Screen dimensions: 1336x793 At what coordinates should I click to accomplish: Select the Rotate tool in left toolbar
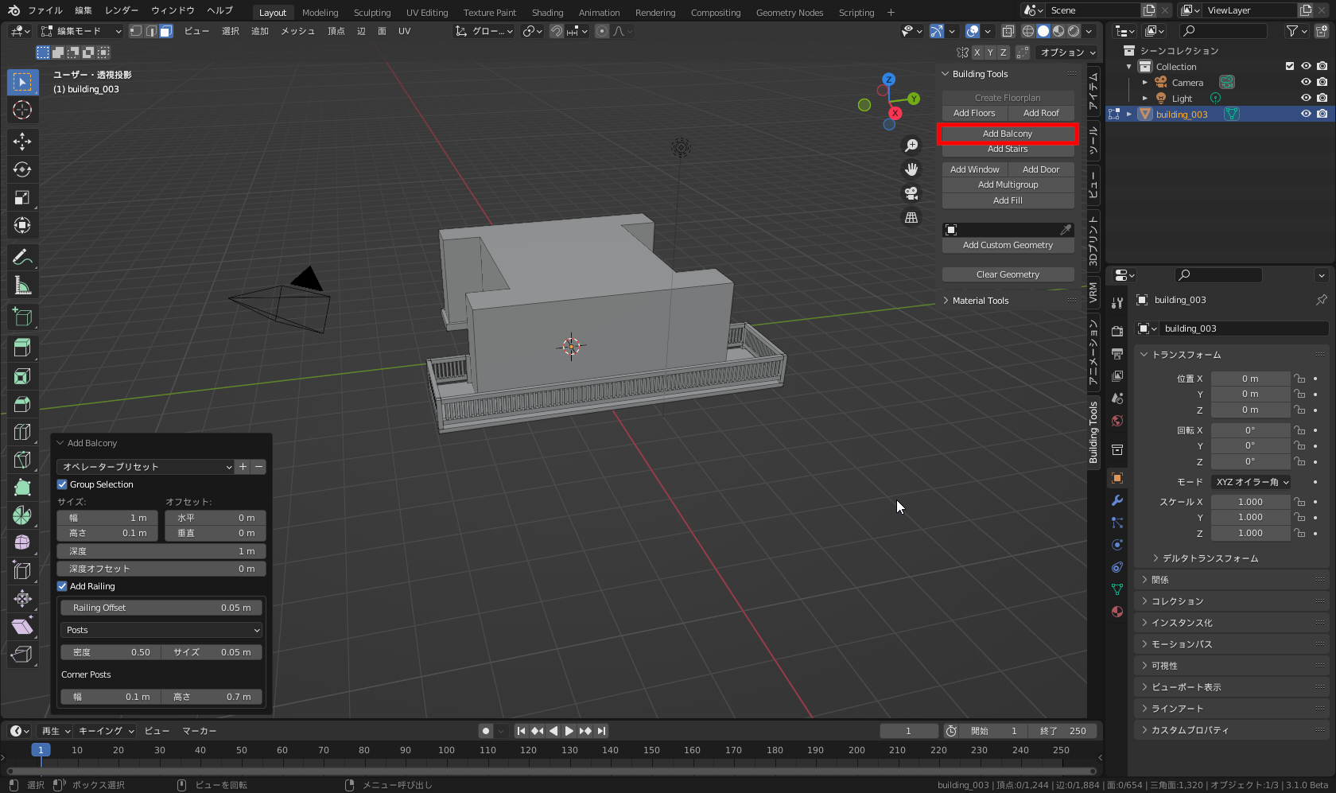pyautogui.click(x=22, y=169)
